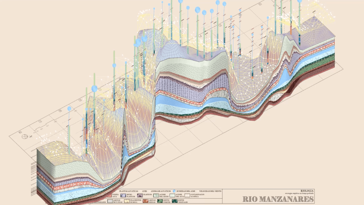Click the VELOCIDAD DEL VIENTO legend label
364x205 pixels.
point(210,191)
